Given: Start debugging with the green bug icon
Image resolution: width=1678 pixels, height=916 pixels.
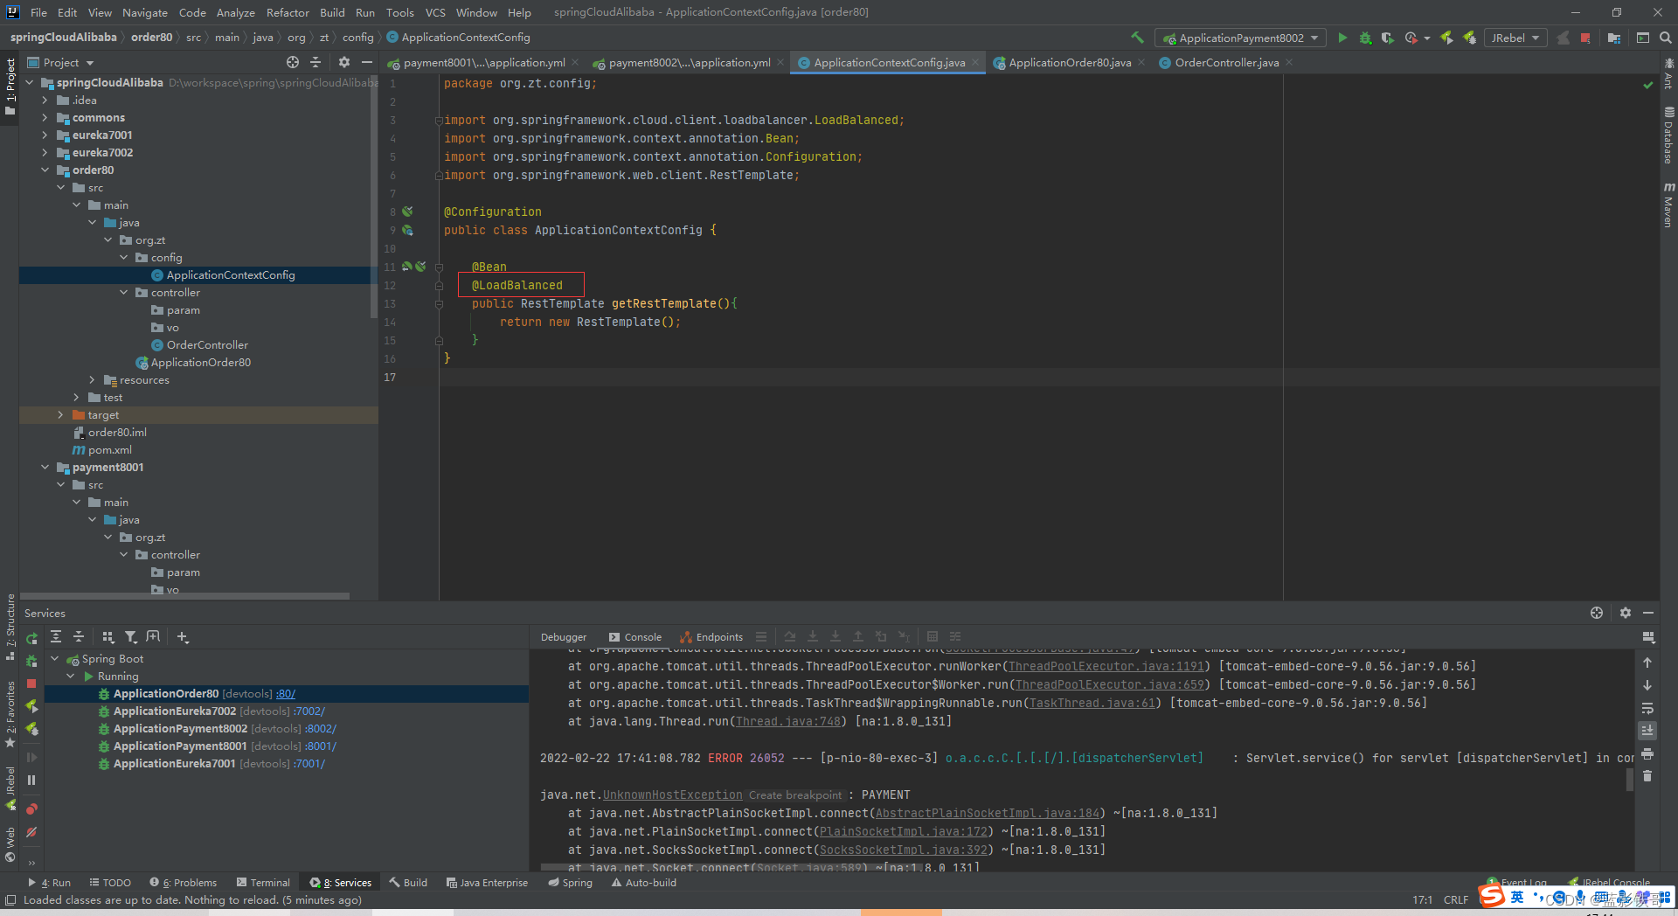Looking at the screenshot, I should [x=1365, y=38].
